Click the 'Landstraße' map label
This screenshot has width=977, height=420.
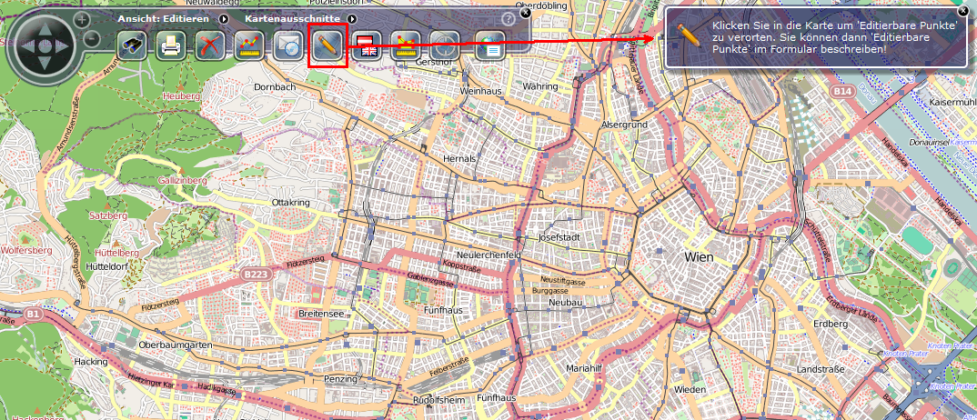tap(821, 370)
